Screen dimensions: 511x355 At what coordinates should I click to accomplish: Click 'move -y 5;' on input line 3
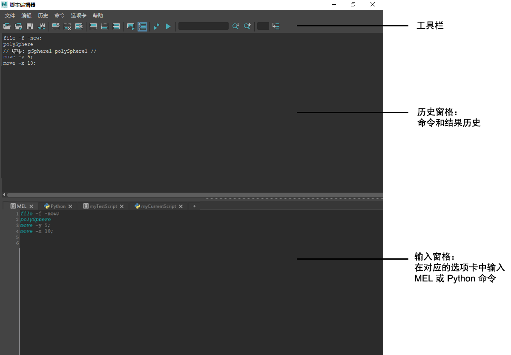coord(35,225)
